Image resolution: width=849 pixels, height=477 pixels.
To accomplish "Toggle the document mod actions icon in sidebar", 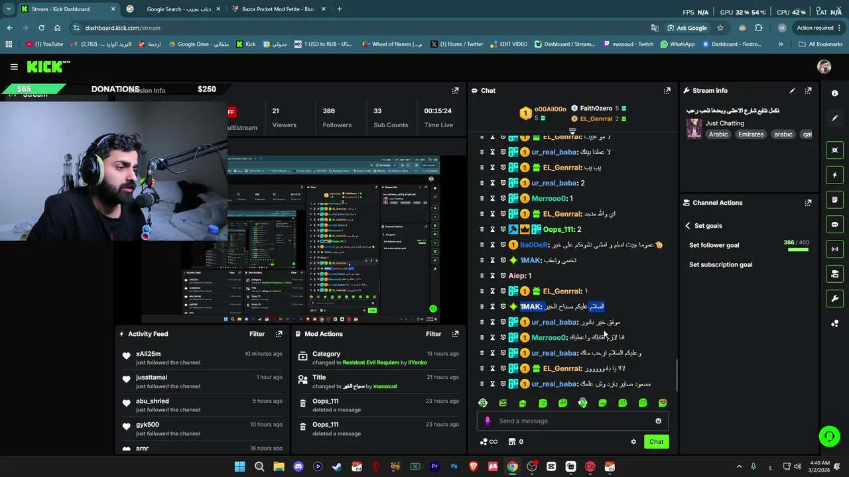I will (x=834, y=199).
